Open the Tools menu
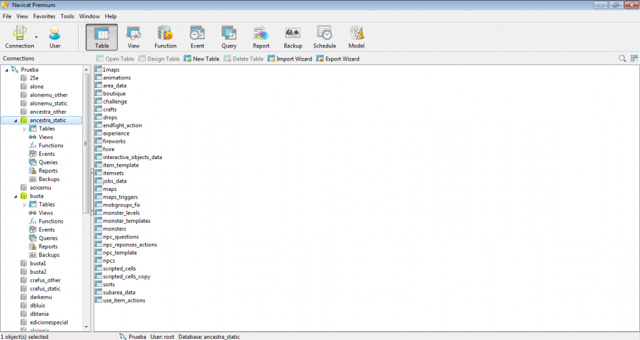 pyautogui.click(x=67, y=16)
